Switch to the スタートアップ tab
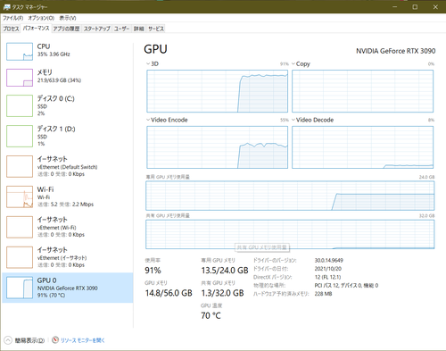Viewport: 446px width, 351px height. pyautogui.click(x=96, y=29)
